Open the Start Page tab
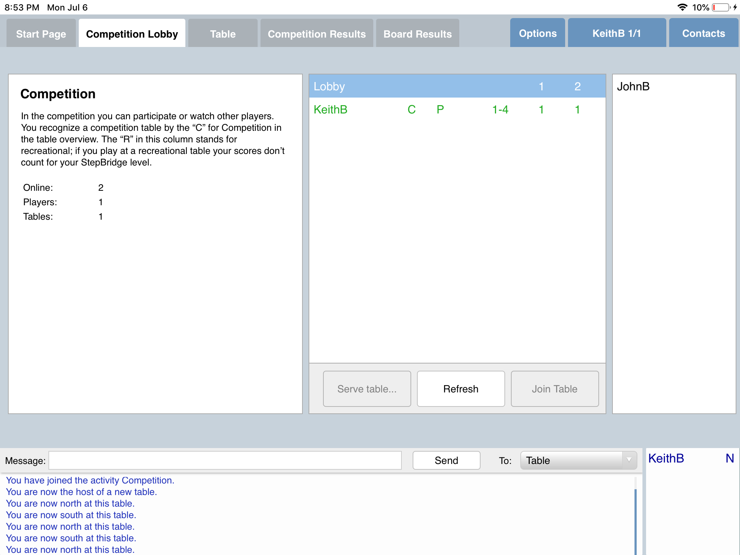 pos(41,34)
